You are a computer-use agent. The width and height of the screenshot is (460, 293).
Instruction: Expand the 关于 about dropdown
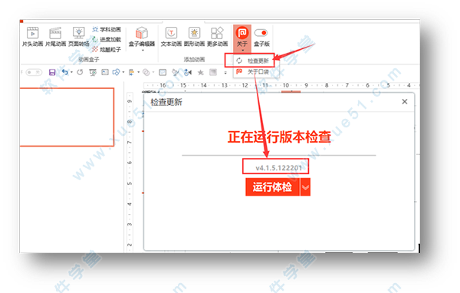pos(242,50)
